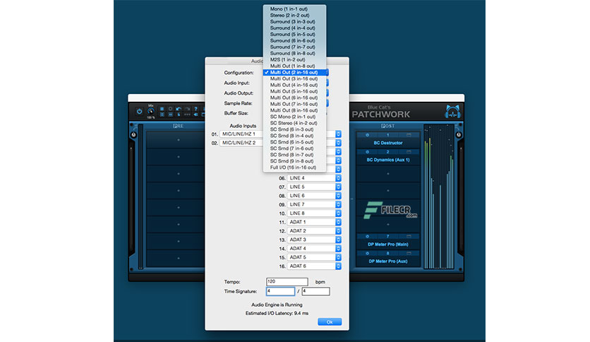Screen dimensions: 590x342
Task: Open the input 01 MIC/LINE/HZ 1 dropdown
Action: click(241, 134)
